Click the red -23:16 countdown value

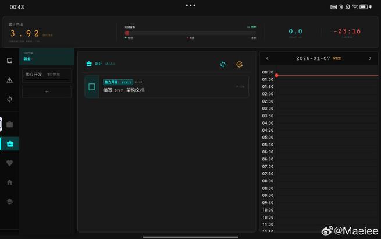tap(347, 31)
